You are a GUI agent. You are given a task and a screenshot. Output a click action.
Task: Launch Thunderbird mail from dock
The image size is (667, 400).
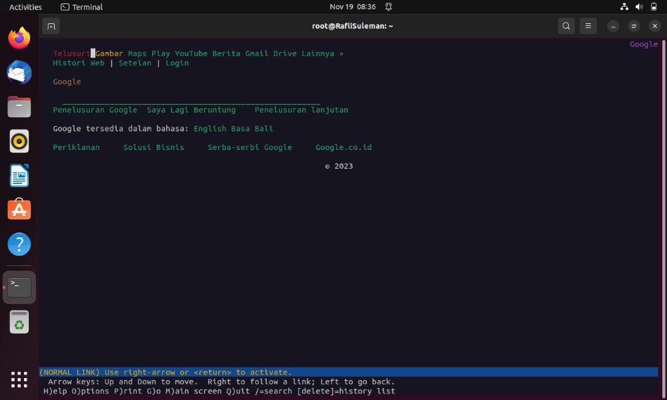pos(19,73)
